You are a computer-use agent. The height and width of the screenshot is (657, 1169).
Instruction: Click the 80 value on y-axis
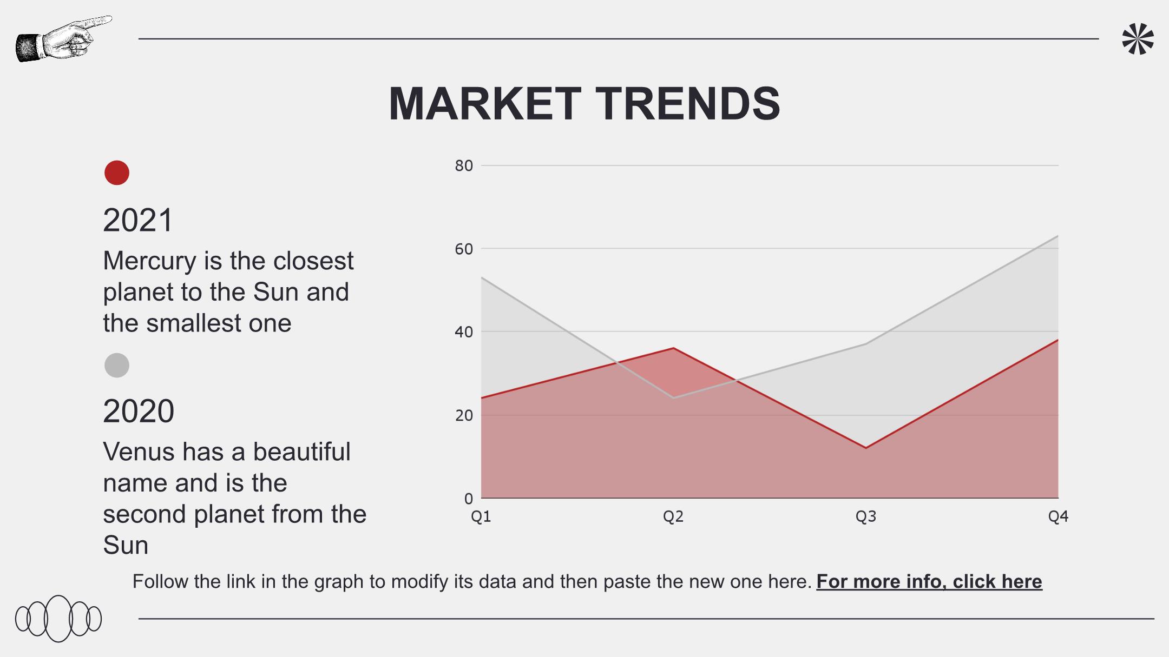click(x=464, y=166)
